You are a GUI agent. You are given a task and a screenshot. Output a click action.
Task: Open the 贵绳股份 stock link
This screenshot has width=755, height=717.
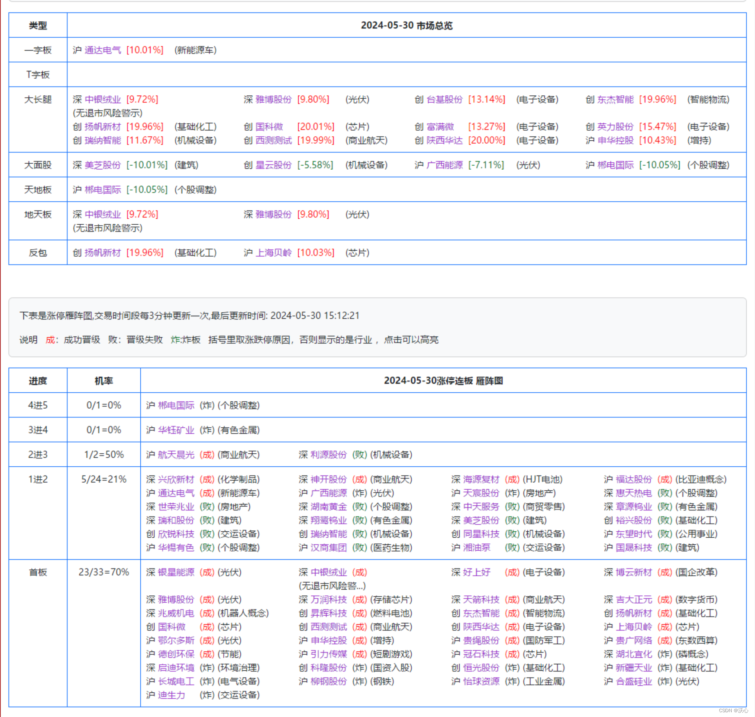(x=481, y=641)
